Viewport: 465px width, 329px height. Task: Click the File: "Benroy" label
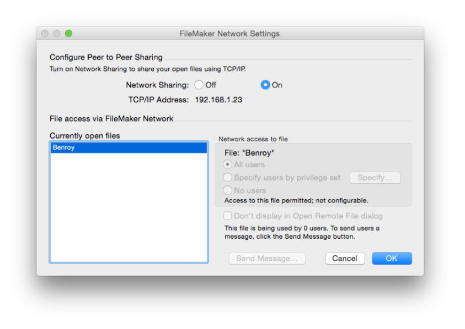tap(249, 153)
